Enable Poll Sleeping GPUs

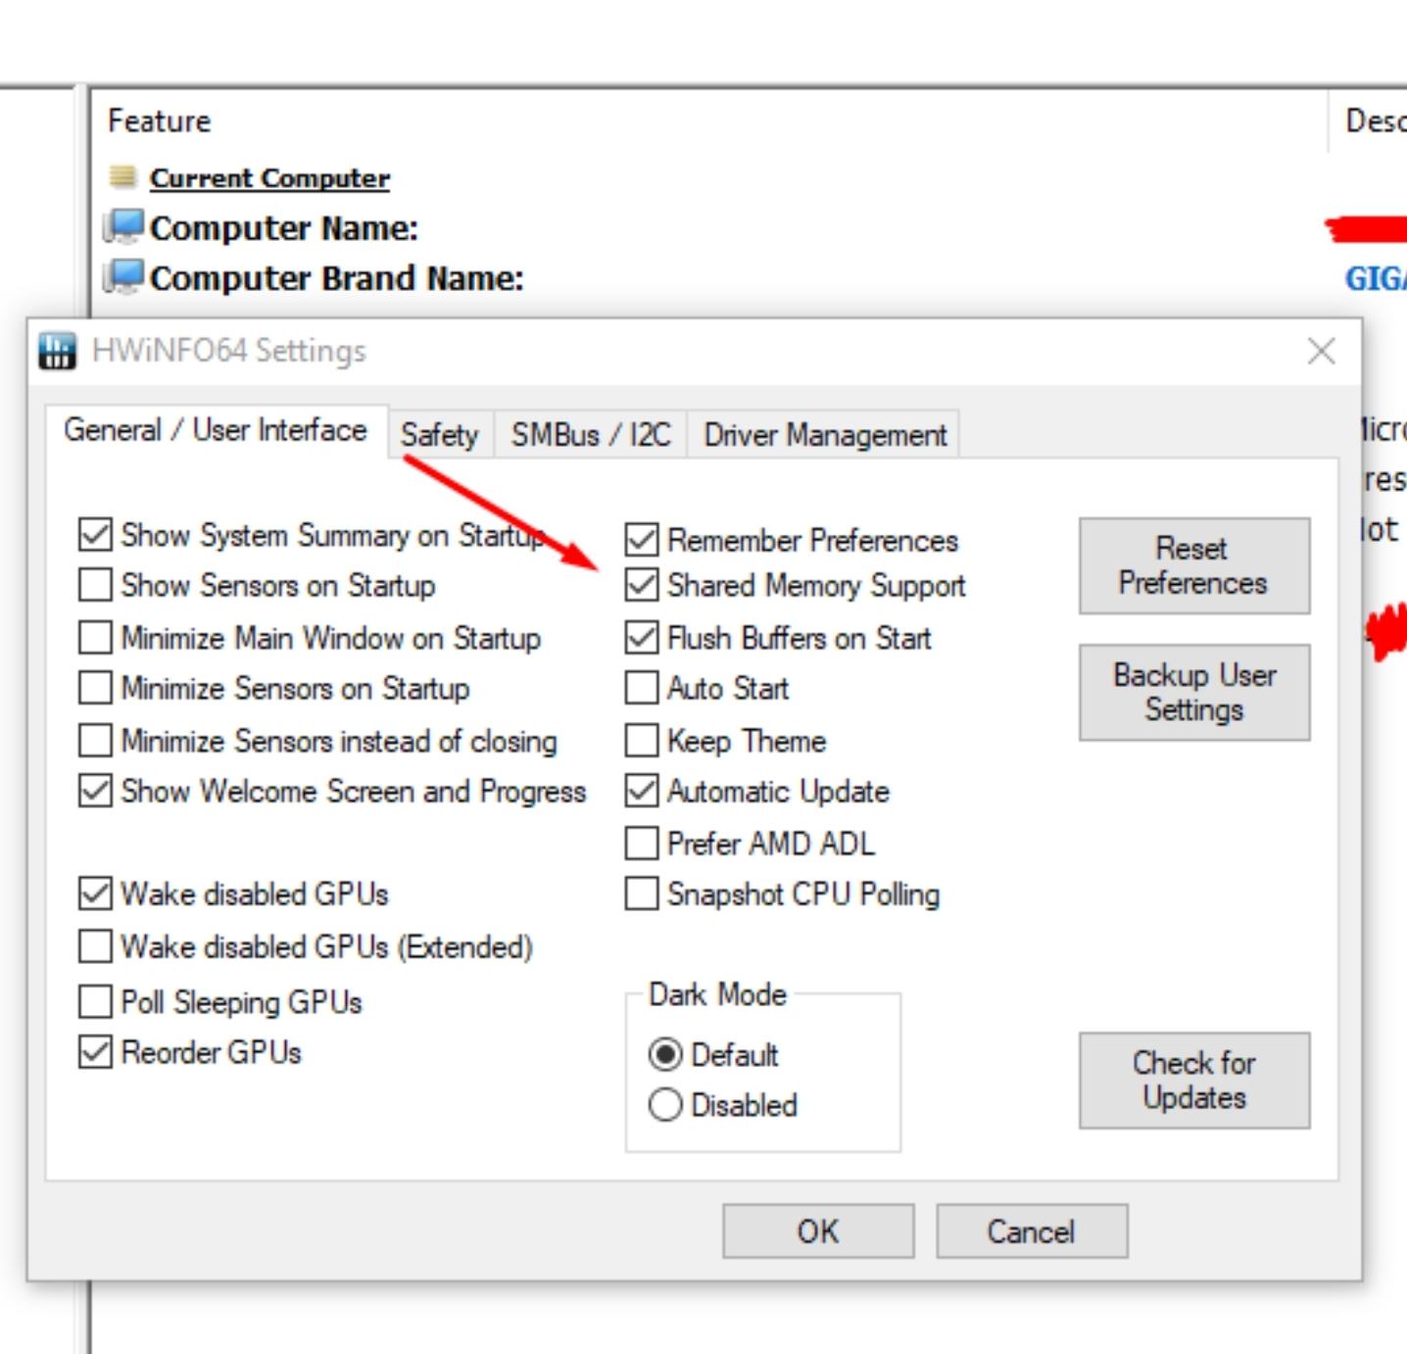pos(95,1001)
